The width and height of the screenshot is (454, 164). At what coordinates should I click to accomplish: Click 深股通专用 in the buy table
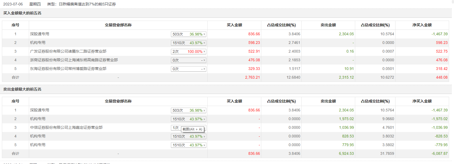(39, 34)
